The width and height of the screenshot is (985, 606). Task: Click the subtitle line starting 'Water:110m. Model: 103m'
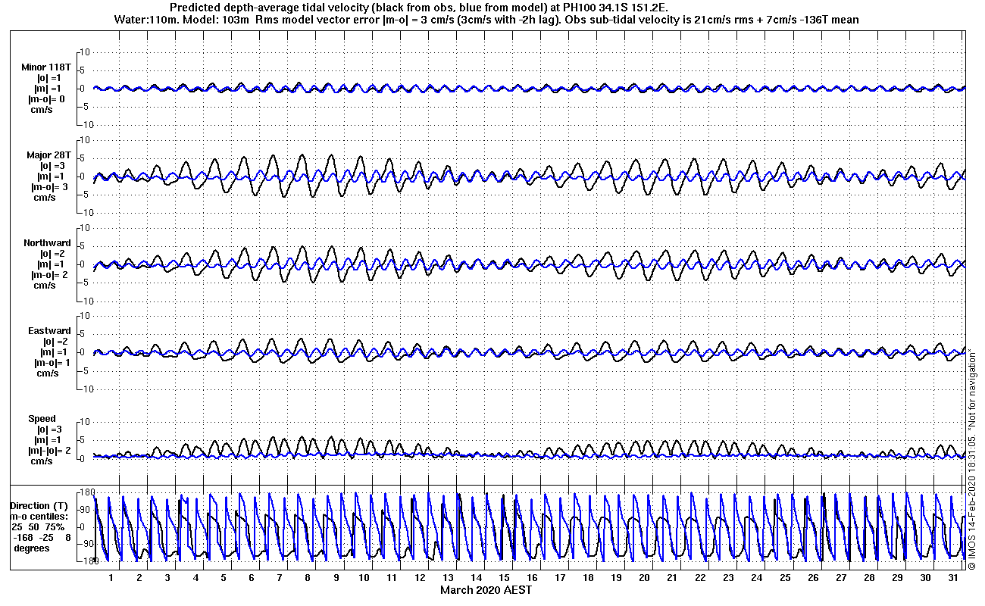tap(486, 20)
